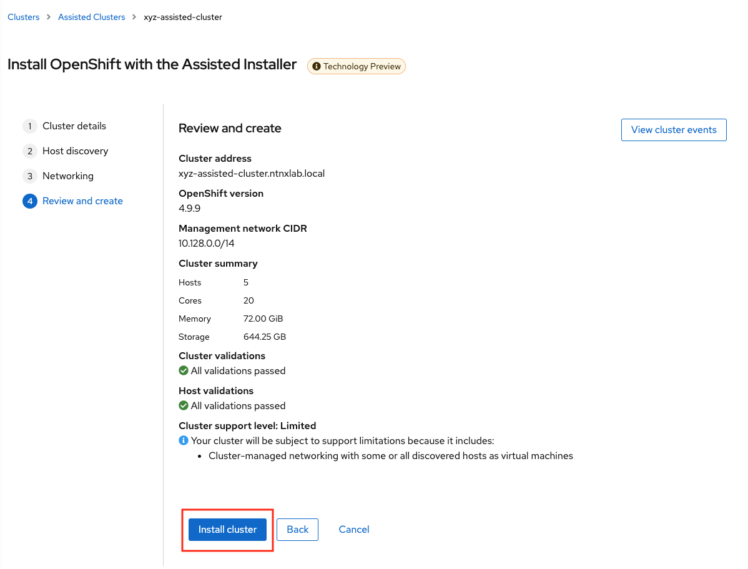Click the step 3 number badge
Screen dimensions: 748x569
click(30, 176)
